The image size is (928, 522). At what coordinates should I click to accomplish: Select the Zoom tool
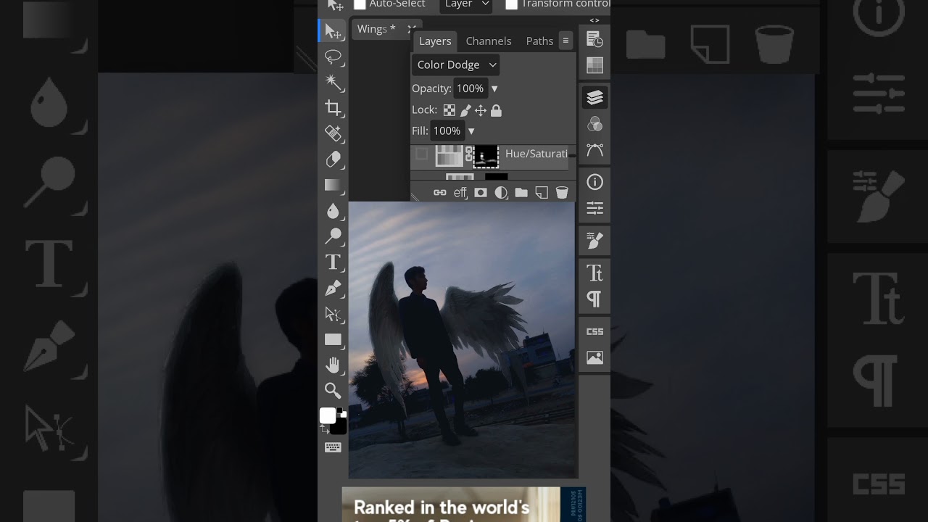click(333, 391)
